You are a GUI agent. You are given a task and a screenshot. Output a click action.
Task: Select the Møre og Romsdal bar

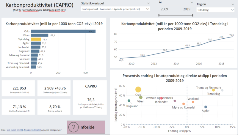pyautogui.click(x=34, y=55)
